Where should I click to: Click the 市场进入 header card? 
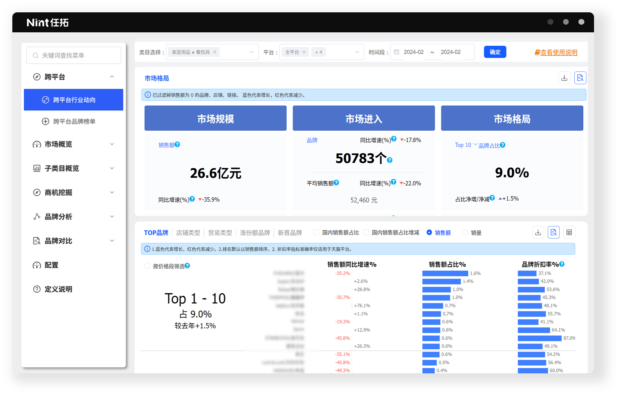pos(364,118)
